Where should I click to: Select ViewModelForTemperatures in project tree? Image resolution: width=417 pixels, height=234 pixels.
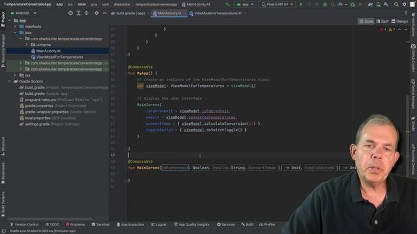tap(57, 57)
